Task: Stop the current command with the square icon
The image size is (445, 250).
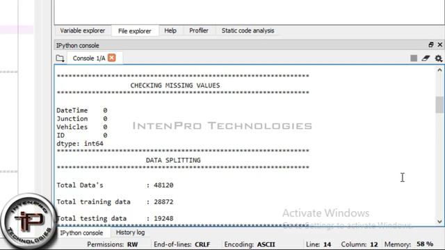Action: pyautogui.click(x=414, y=58)
